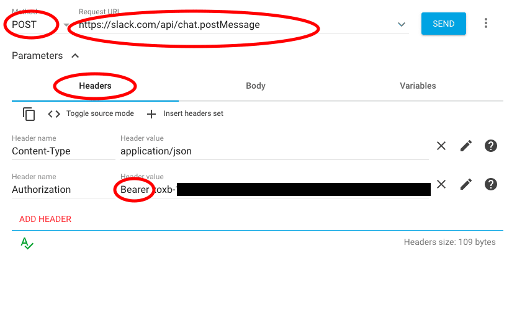Switch to the Body tab
The width and height of the screenshot is (517, 315).
click(256, 86)
